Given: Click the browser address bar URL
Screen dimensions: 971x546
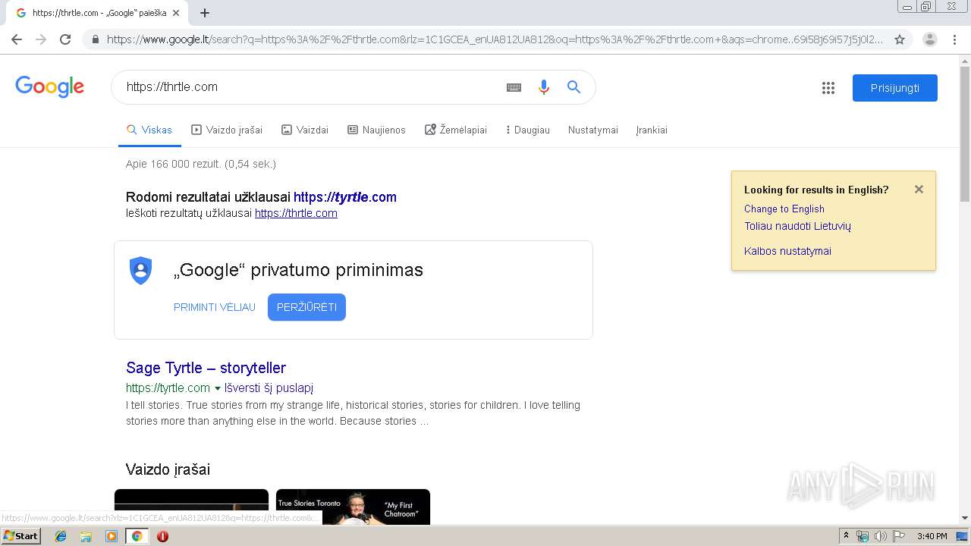Looking at the screenshot, I should [x=495, y=39].
